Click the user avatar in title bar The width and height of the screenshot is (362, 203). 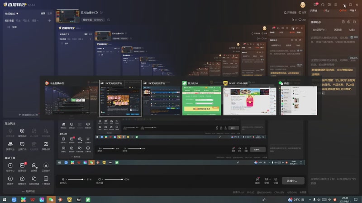click(x=303, y=5)
